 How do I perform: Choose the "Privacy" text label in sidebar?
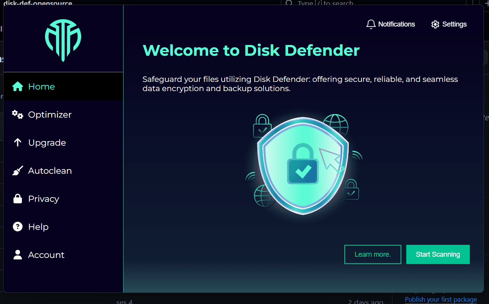[x=43, y=199]
